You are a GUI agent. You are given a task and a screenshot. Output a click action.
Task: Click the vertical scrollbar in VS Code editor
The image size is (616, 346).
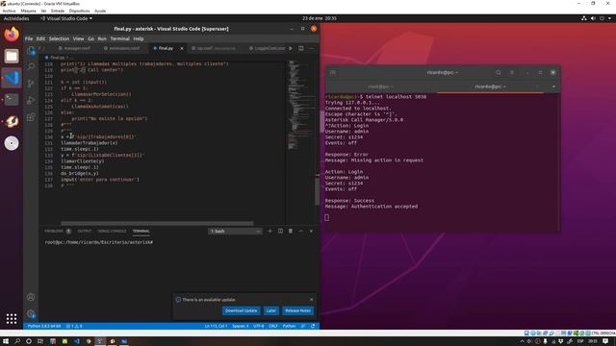click(x=317, y=190)
